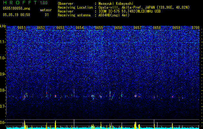Click the Receiving antenna label
The height and width of the screenshot is (129, 203).
tap(74, 15)
